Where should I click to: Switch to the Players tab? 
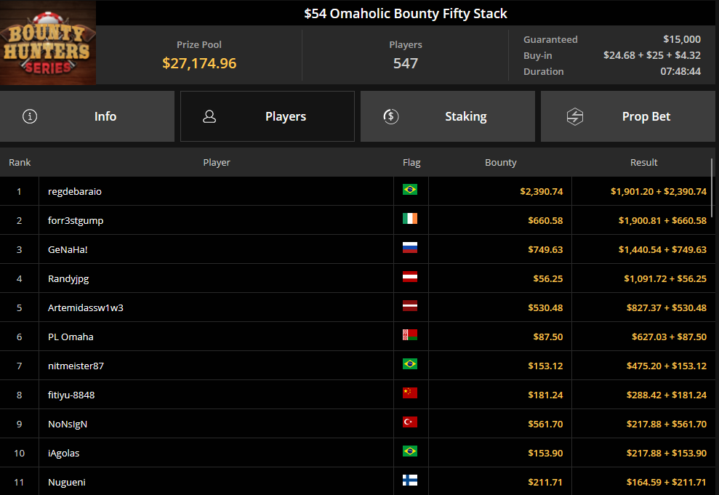click(x=268, y=116)
